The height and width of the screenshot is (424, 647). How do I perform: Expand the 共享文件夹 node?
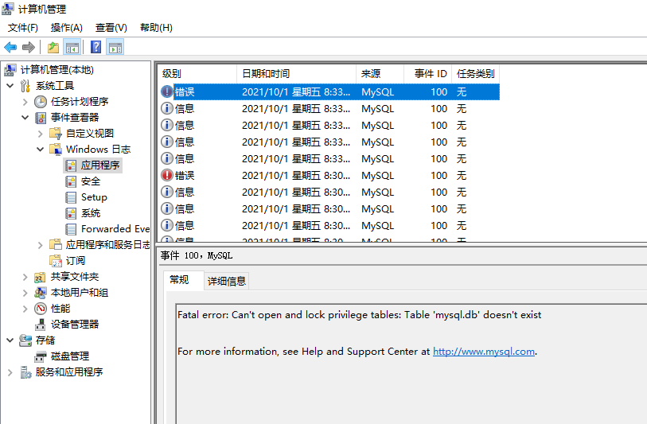point(25,277)
